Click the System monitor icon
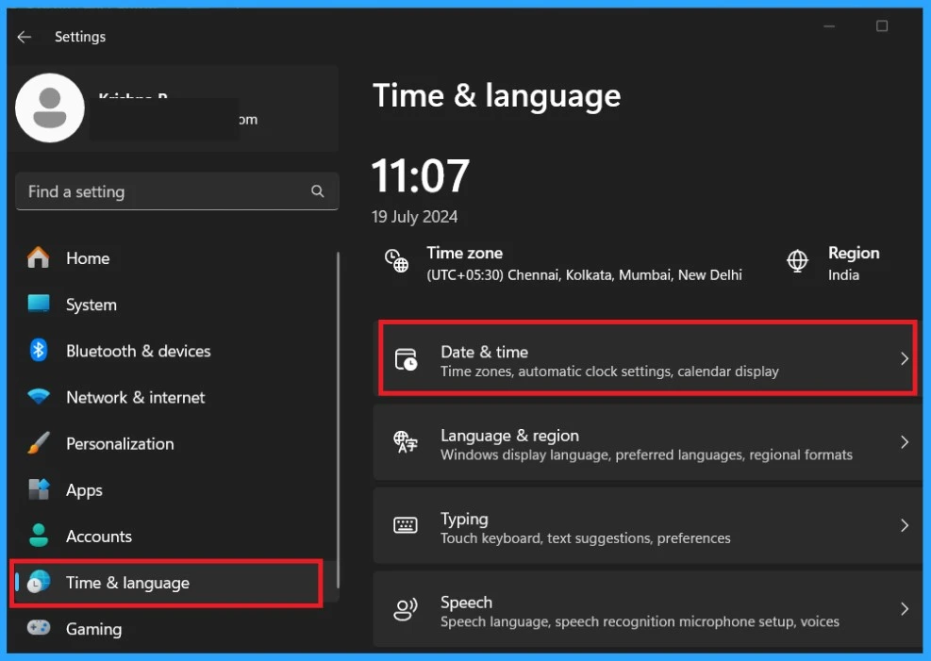This screenshot has width=931, height=661. click(39, 304)
